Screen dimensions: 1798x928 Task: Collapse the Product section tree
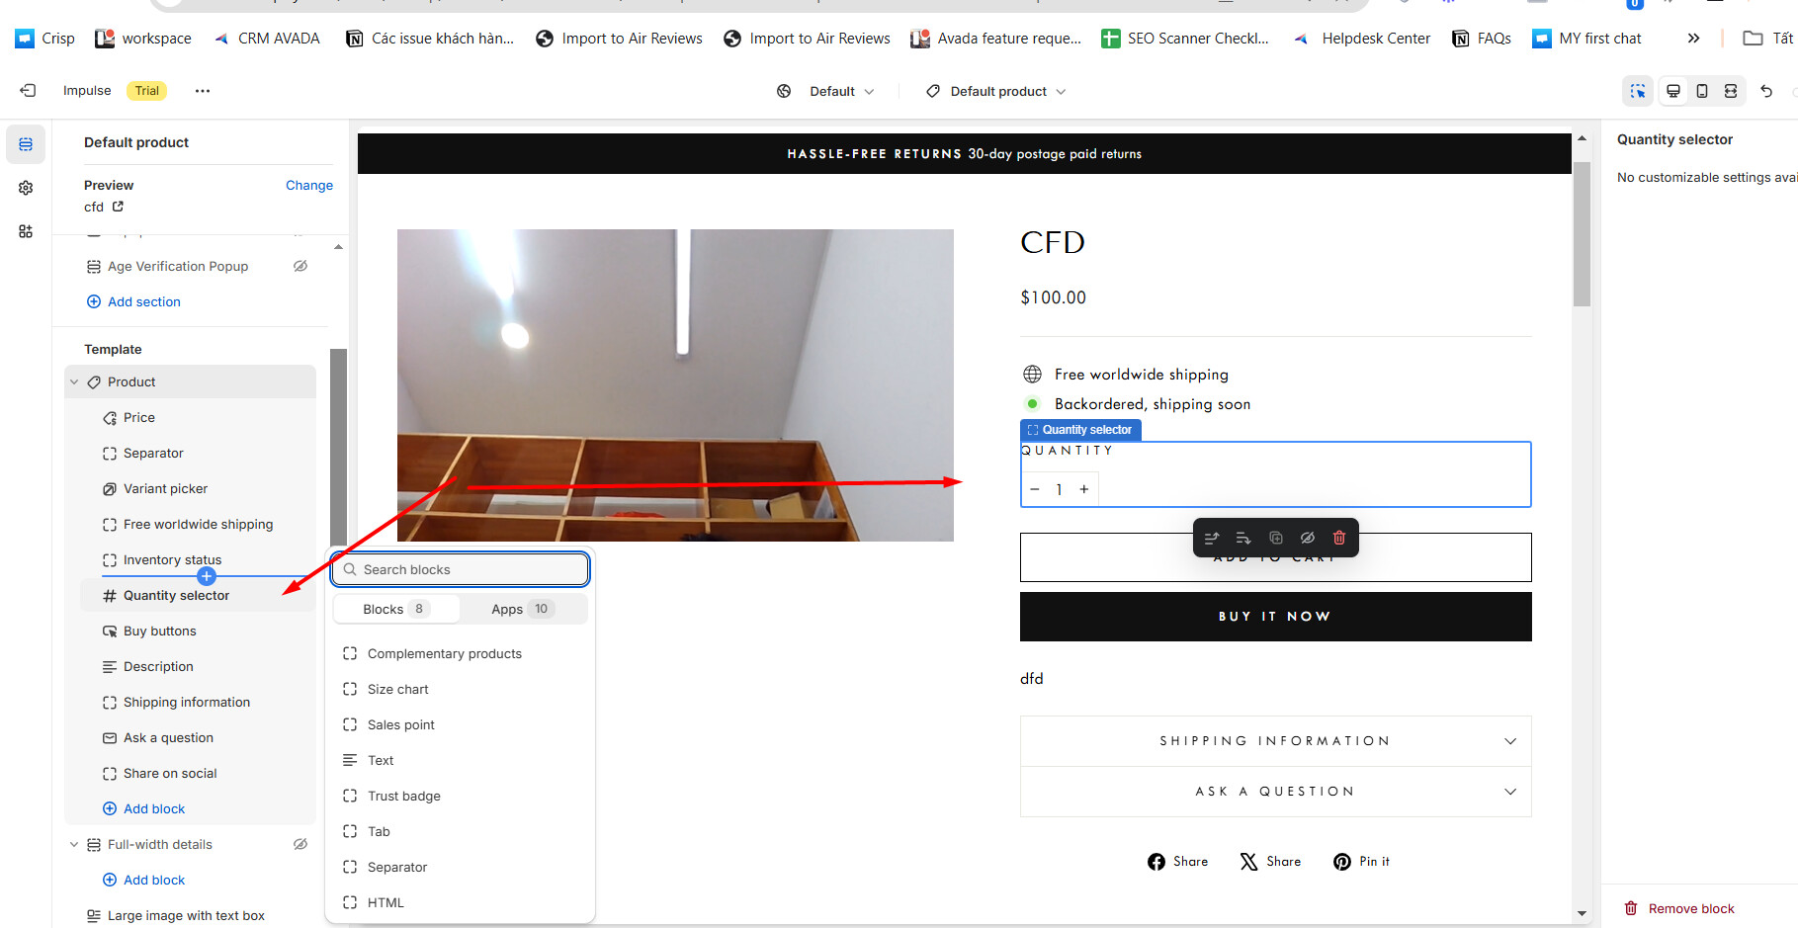pyautogui.click(x=74, y=382)
